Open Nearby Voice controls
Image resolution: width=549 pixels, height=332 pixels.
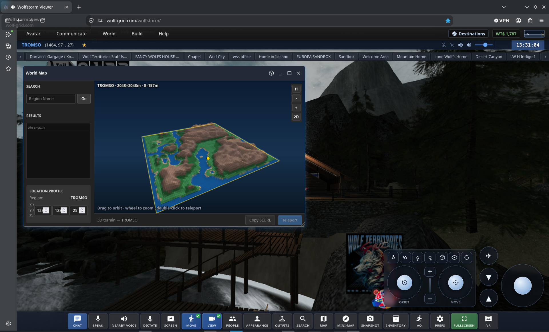coord(124,321)
